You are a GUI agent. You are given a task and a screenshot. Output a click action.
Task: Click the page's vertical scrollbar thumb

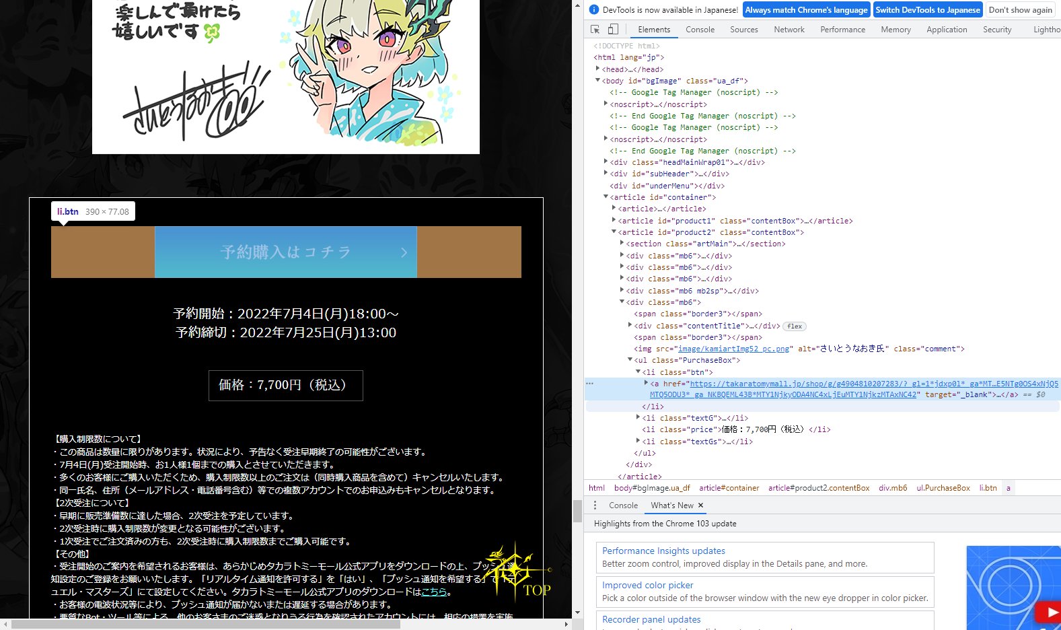(x=577, y=511)
